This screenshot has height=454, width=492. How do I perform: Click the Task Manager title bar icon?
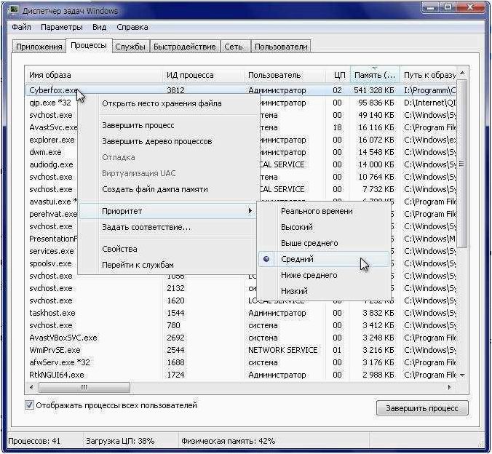pyautogui.click(x=13, y=9)
